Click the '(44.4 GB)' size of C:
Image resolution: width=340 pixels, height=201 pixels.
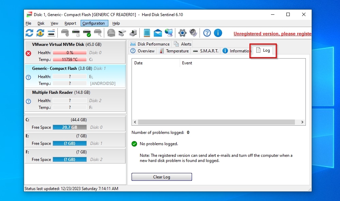(x=79, y=120)
